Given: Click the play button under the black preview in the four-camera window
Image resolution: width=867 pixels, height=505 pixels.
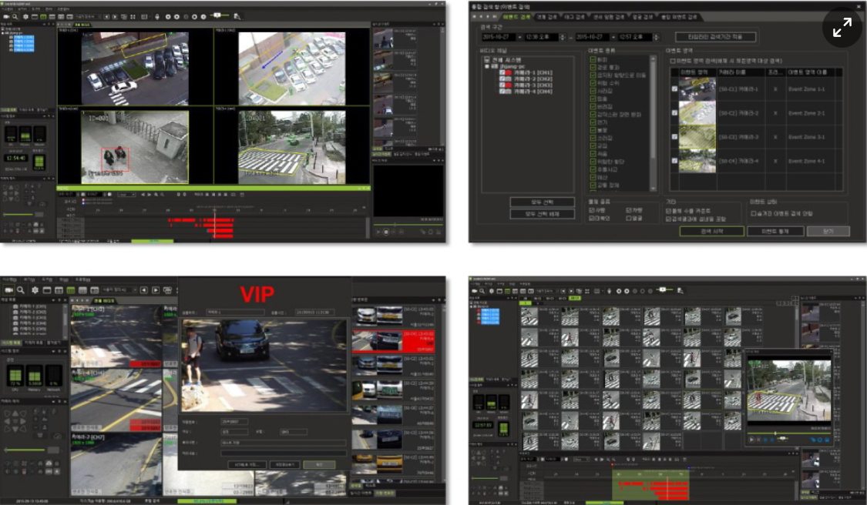Looking at the screenshot, I should 378,232.
